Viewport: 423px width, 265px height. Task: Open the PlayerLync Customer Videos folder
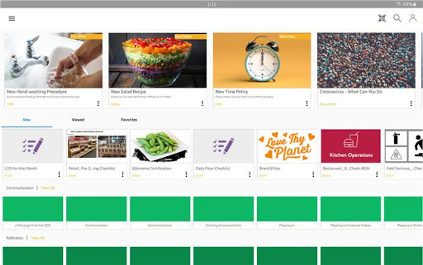click(x=351, y=213)
